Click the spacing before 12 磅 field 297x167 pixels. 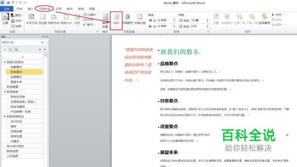198,20
